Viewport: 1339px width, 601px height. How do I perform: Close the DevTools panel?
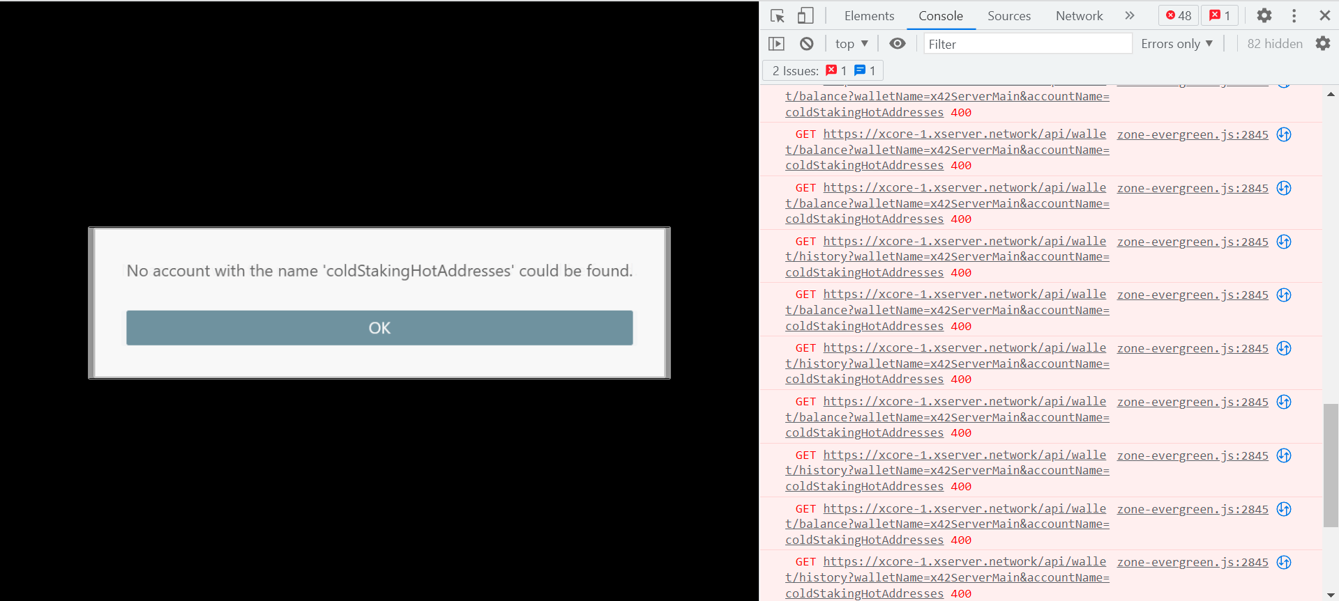1324,15
